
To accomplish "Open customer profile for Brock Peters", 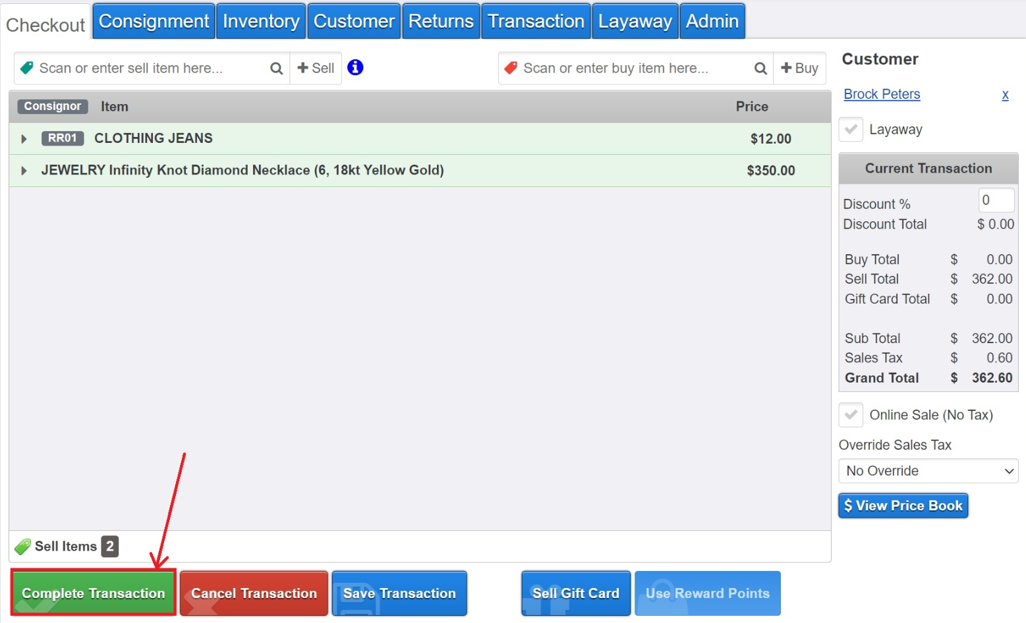I will [882, 94].
